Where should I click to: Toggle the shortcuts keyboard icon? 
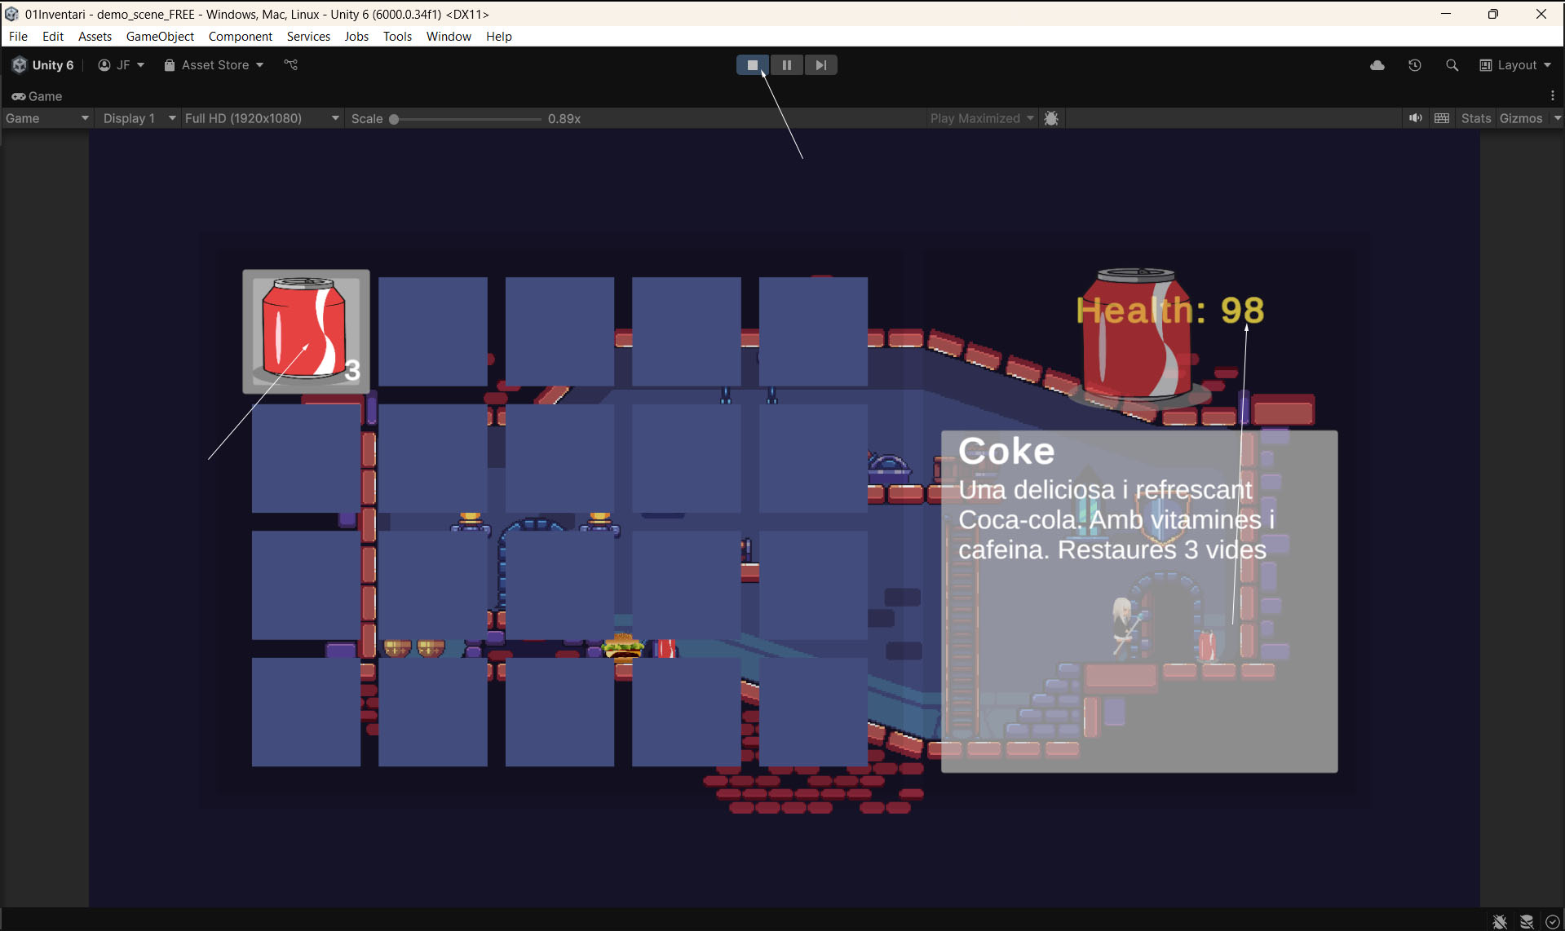click(x=1442, y=118)
